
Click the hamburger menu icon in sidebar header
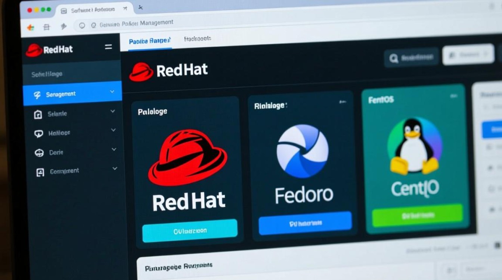[108, 47]
